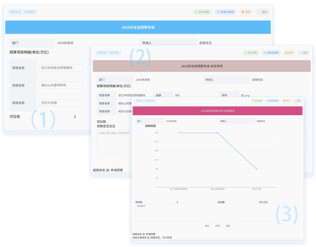Viewport: 316px width, 247px height.
Task: Click 执行流程 in the blue 预算申请 window
Action: [x=202, y=12]
